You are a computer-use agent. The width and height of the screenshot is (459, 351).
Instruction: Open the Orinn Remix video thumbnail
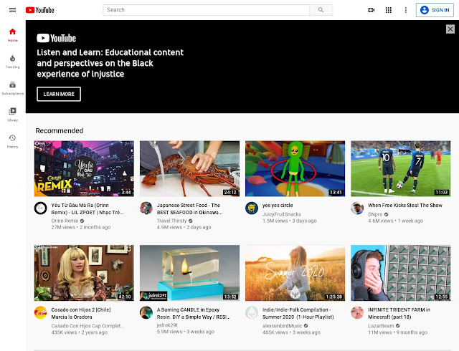pyautogui.click(x=84, y=168)
